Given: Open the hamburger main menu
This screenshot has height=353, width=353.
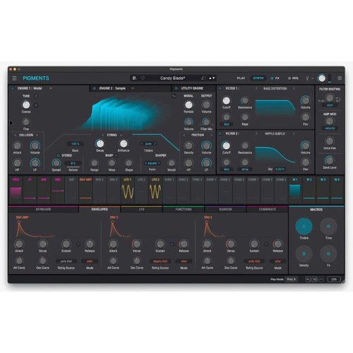Looking at the screenshot, I should tap(14, 78).
